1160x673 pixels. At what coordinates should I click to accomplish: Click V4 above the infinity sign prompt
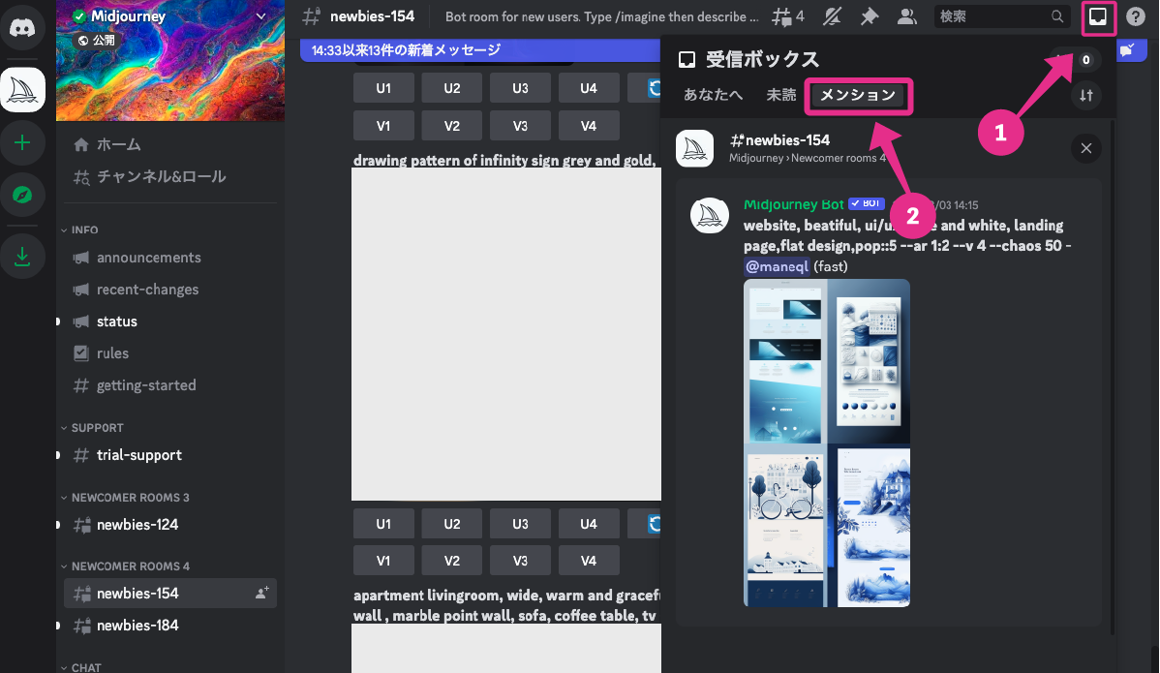point(589,126)
